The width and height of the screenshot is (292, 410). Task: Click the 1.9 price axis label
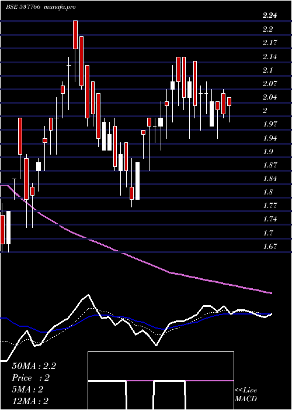(x=267, y=151)
